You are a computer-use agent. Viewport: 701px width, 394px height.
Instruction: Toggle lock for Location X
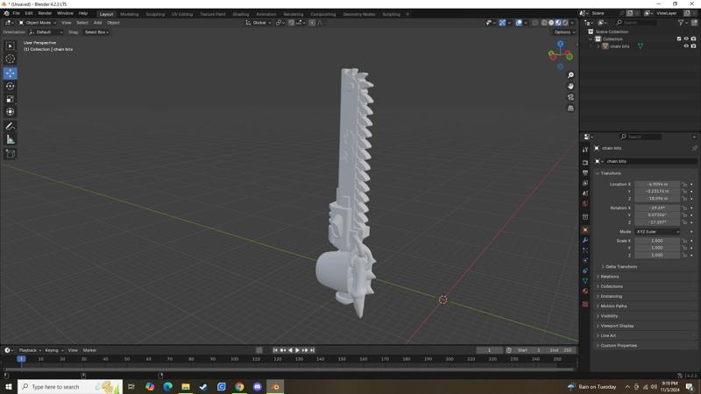tap(684, 184)
